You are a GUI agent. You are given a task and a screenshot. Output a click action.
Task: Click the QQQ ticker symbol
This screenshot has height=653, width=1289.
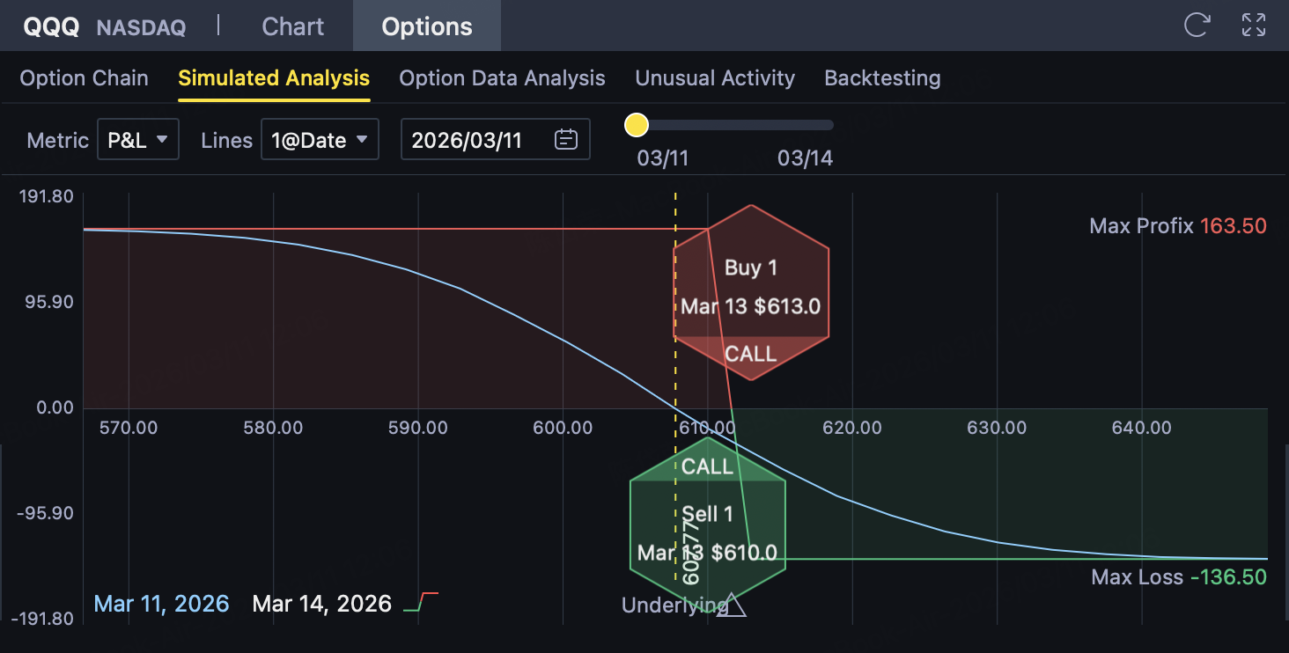[x=52, y=26]
